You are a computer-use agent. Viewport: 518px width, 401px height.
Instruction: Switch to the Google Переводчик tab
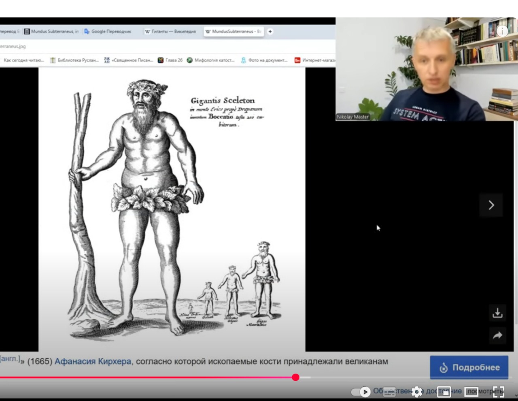coord(108,32)
